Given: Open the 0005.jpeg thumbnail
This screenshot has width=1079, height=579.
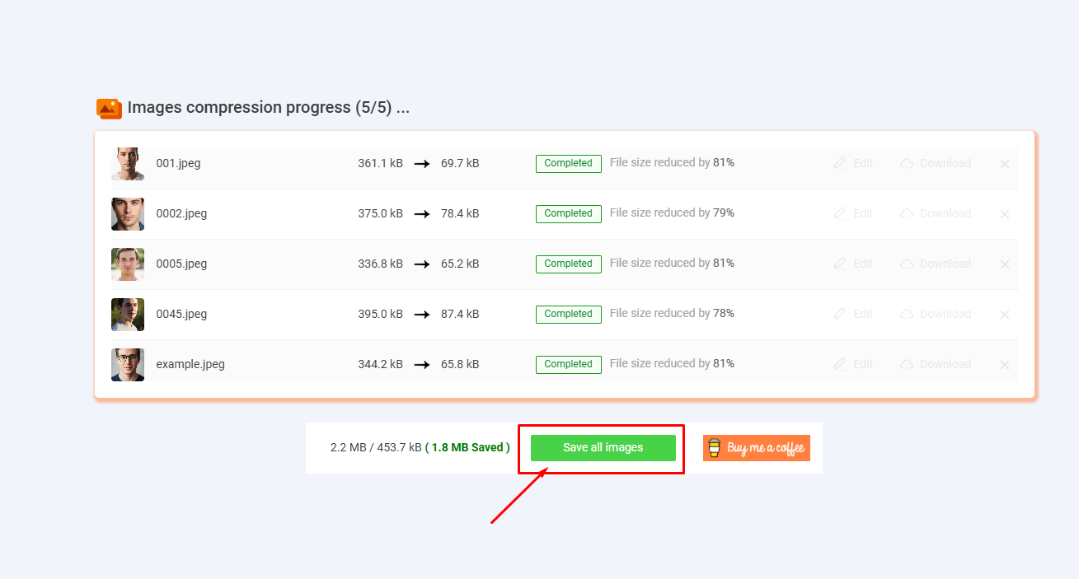Looking at the screenshot, I should [x=128, y=264].
